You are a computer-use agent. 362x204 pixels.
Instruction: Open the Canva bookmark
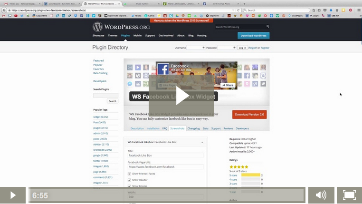click(149, 16)
